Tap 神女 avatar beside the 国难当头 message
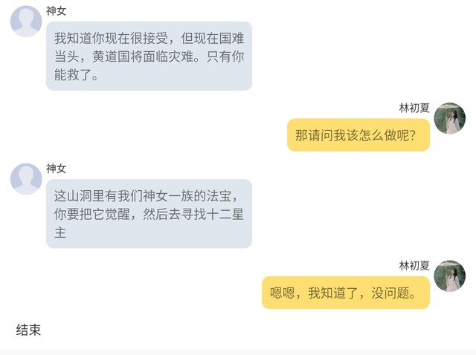 26,22
